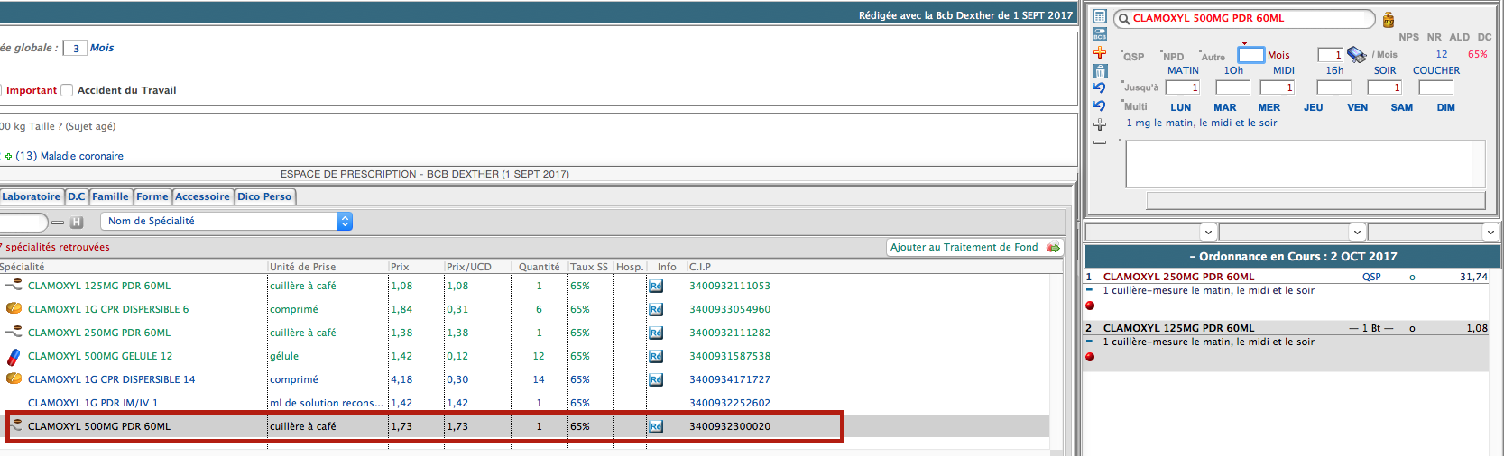The height and width of the screenshot is (456, 1504).
Task: Toggle the Accident du Travail checkbox
Action: [x=67, y=90]
